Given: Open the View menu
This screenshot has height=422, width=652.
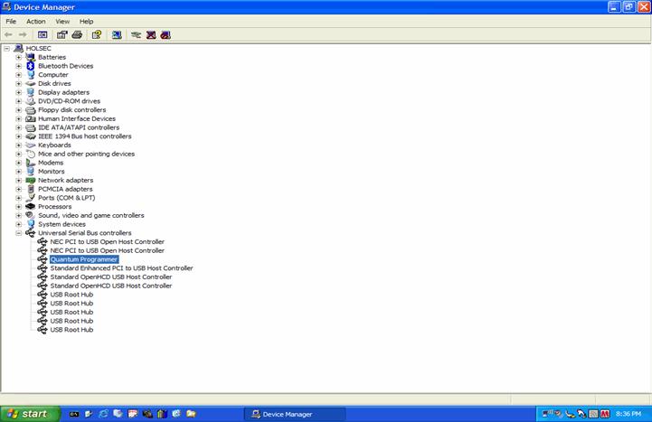Looking at the screenshot, I should pos(62,21).
